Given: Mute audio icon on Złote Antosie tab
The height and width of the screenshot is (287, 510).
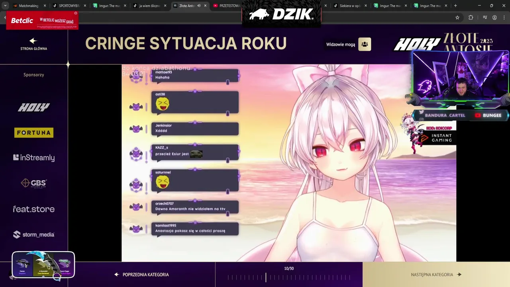Looking at the screenshot, I should (x=199, y=6).
